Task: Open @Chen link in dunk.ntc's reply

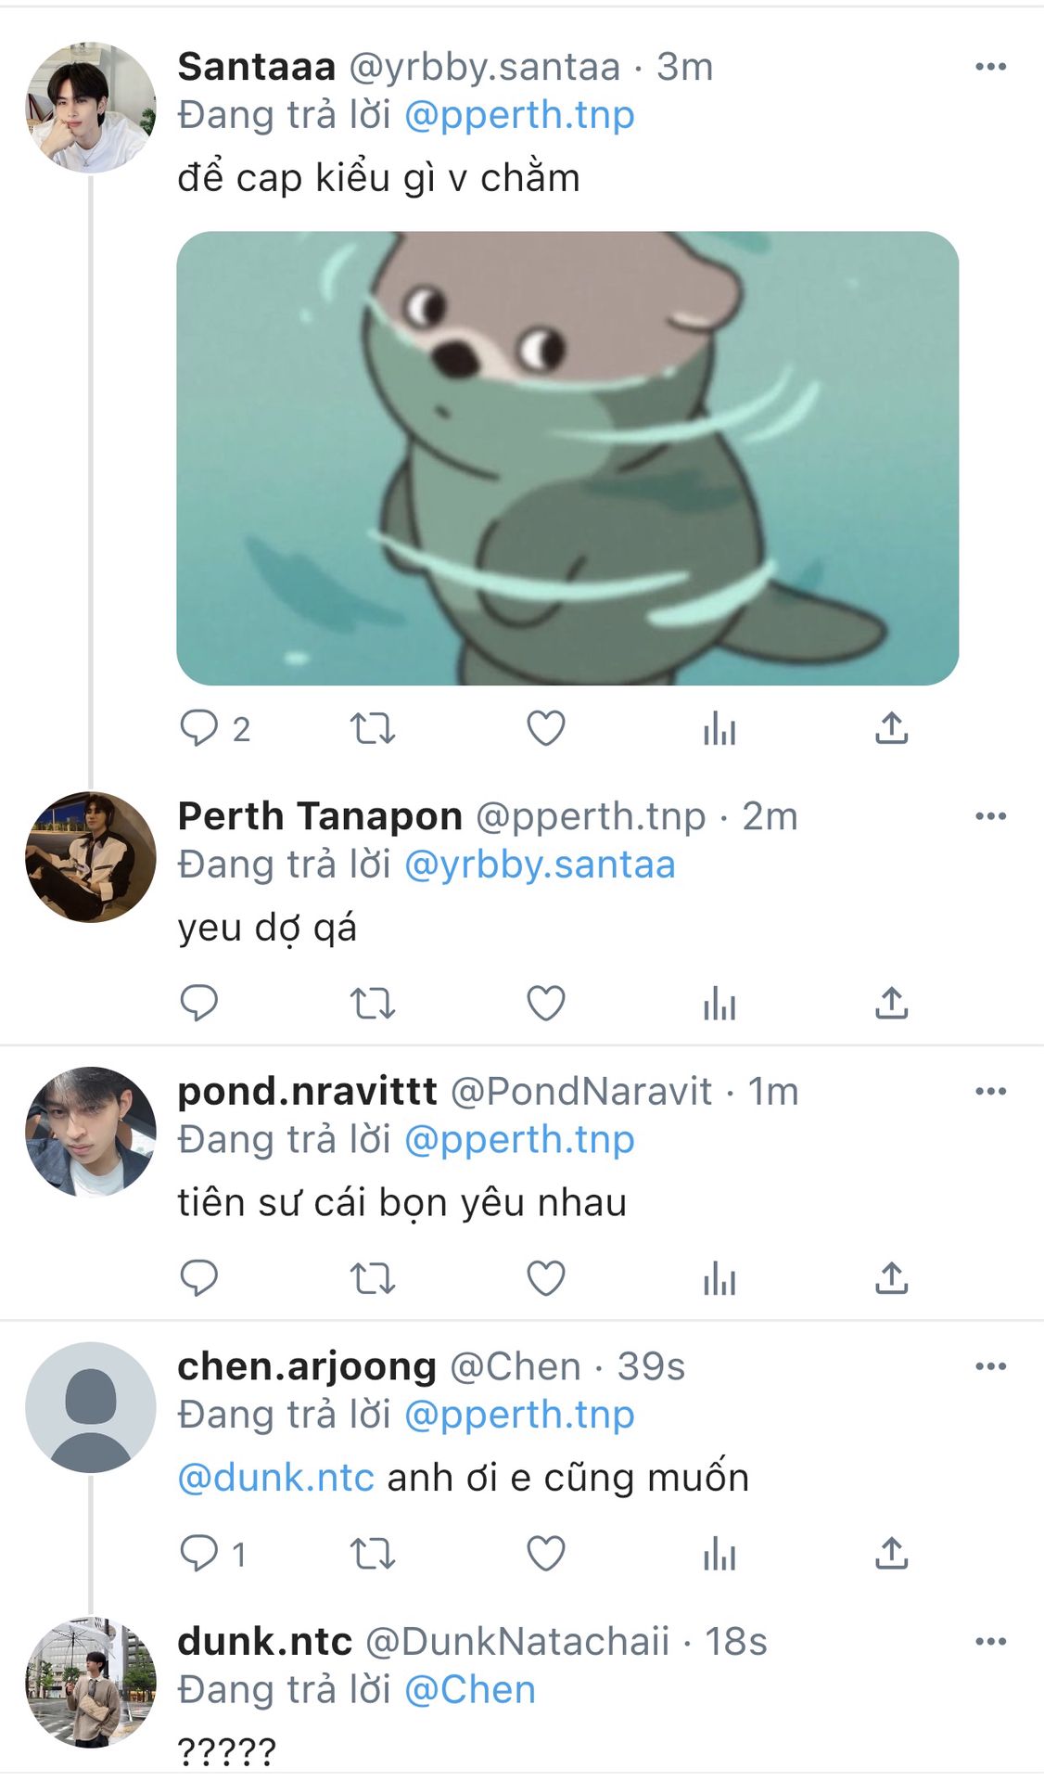Action: click(470, 1689)
